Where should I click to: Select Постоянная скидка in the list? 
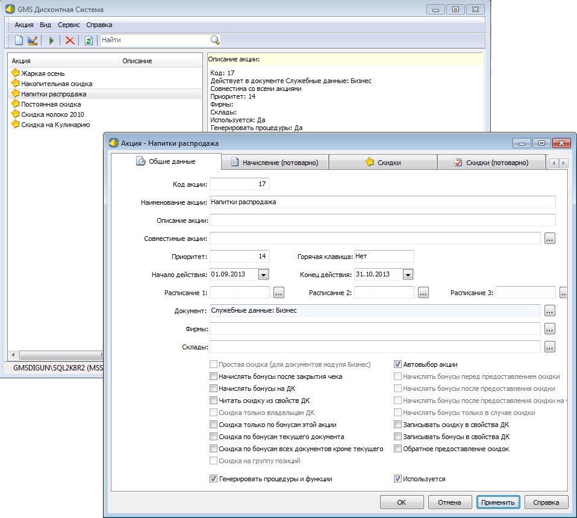51,104
